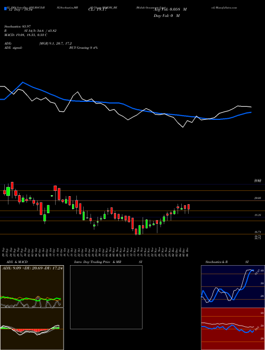The width and height of the screenshot is (265, 350).
Task: Click the 'BUY Growing @ 4%' signal text
Action: tap(83, 48)
